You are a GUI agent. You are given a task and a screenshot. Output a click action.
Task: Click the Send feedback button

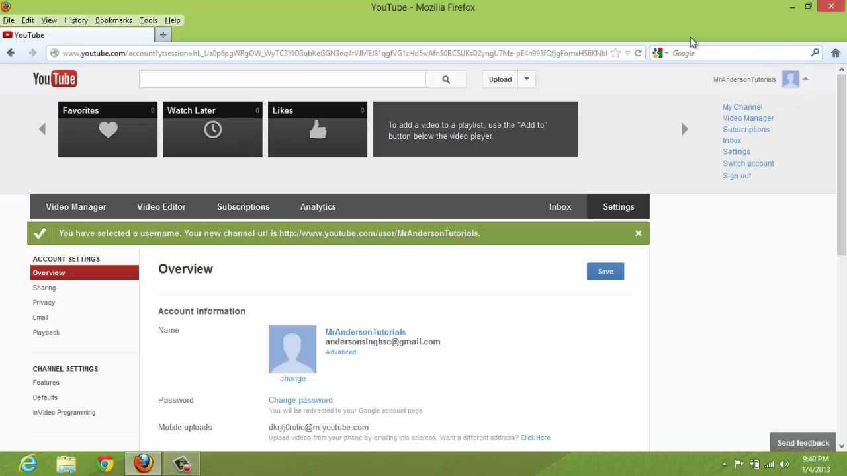[803, 443]
